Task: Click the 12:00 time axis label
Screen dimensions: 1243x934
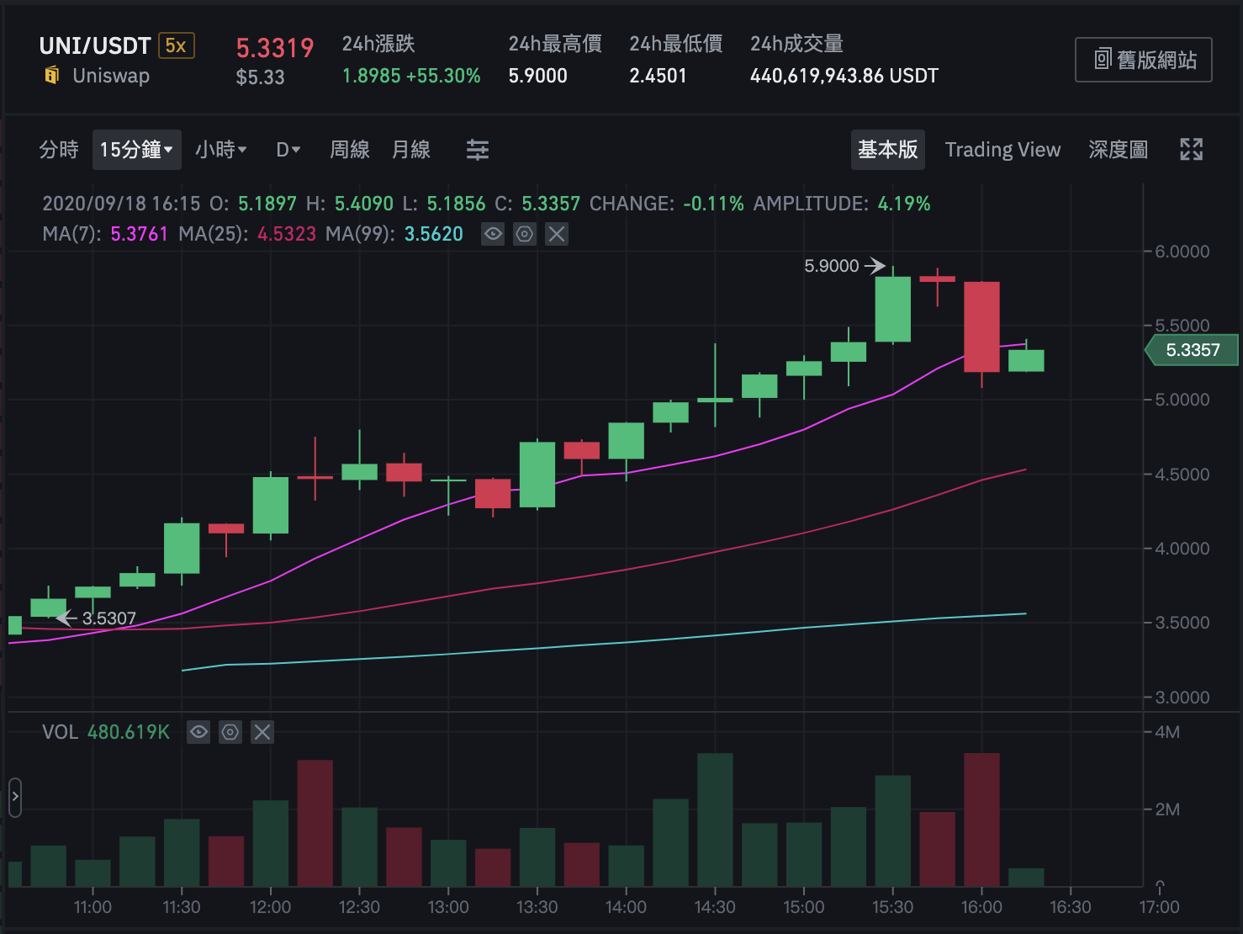Action: [270, 907]
